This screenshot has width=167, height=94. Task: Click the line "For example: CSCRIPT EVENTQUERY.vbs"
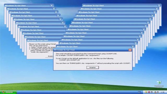click(78, 55)
